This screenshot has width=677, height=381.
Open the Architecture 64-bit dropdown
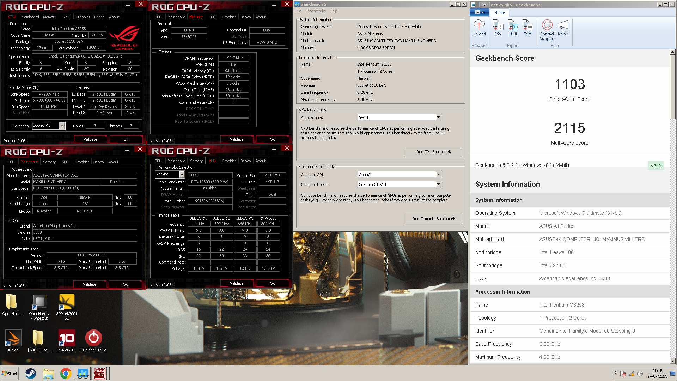(438, 117)
